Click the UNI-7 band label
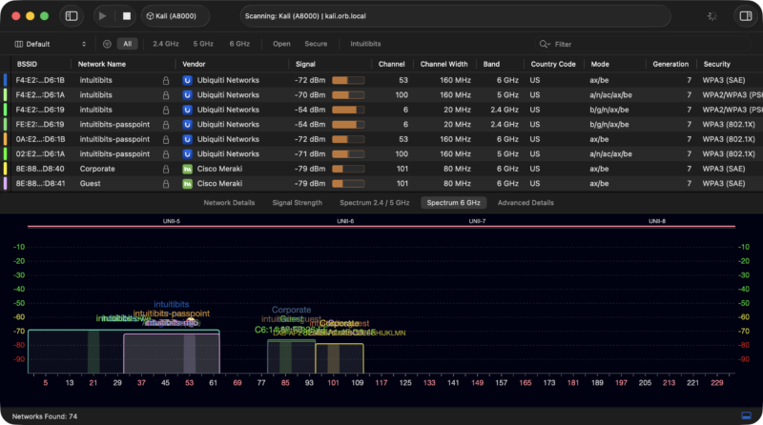763x425 pixels. coord(477,221)
